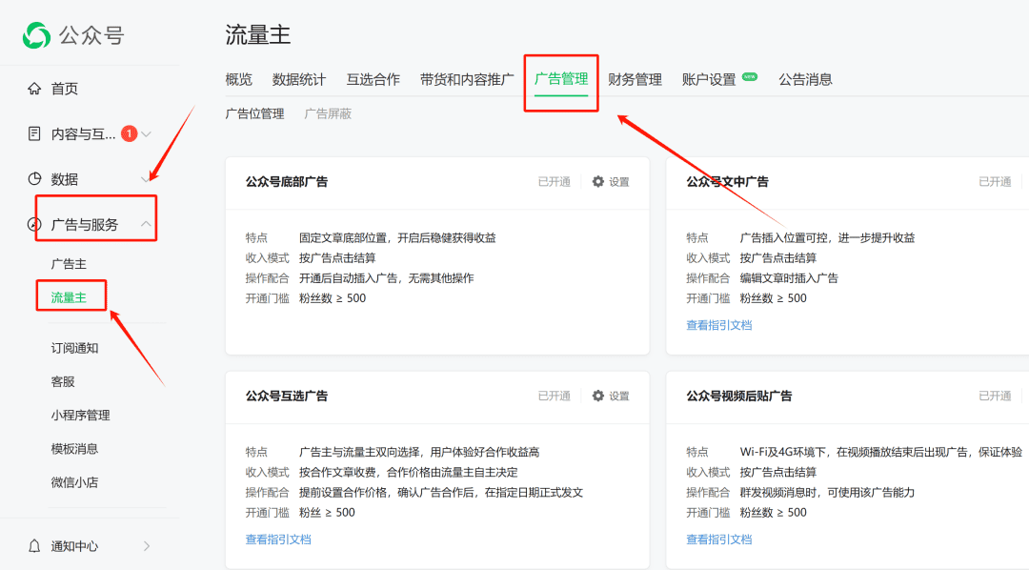Switch to the 财务管理 tab
This screenshot has height=570, width=1029.
click(x=635, y=79)
